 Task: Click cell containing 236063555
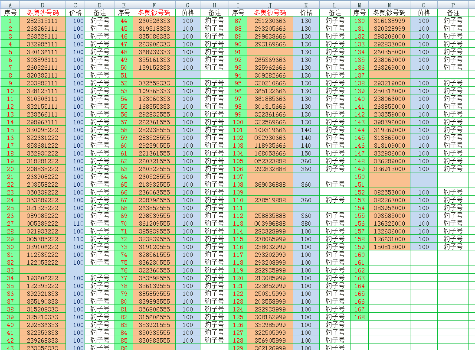pyautogui.click(x=154, y=192)
